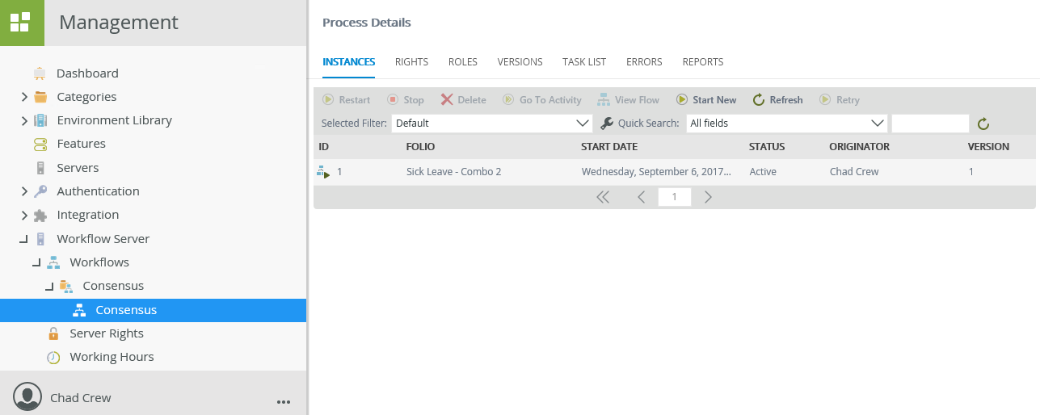Viewport: 1040px width, 415px height.
Task: Click Start New toolbar button
Action: pos(706,100)
